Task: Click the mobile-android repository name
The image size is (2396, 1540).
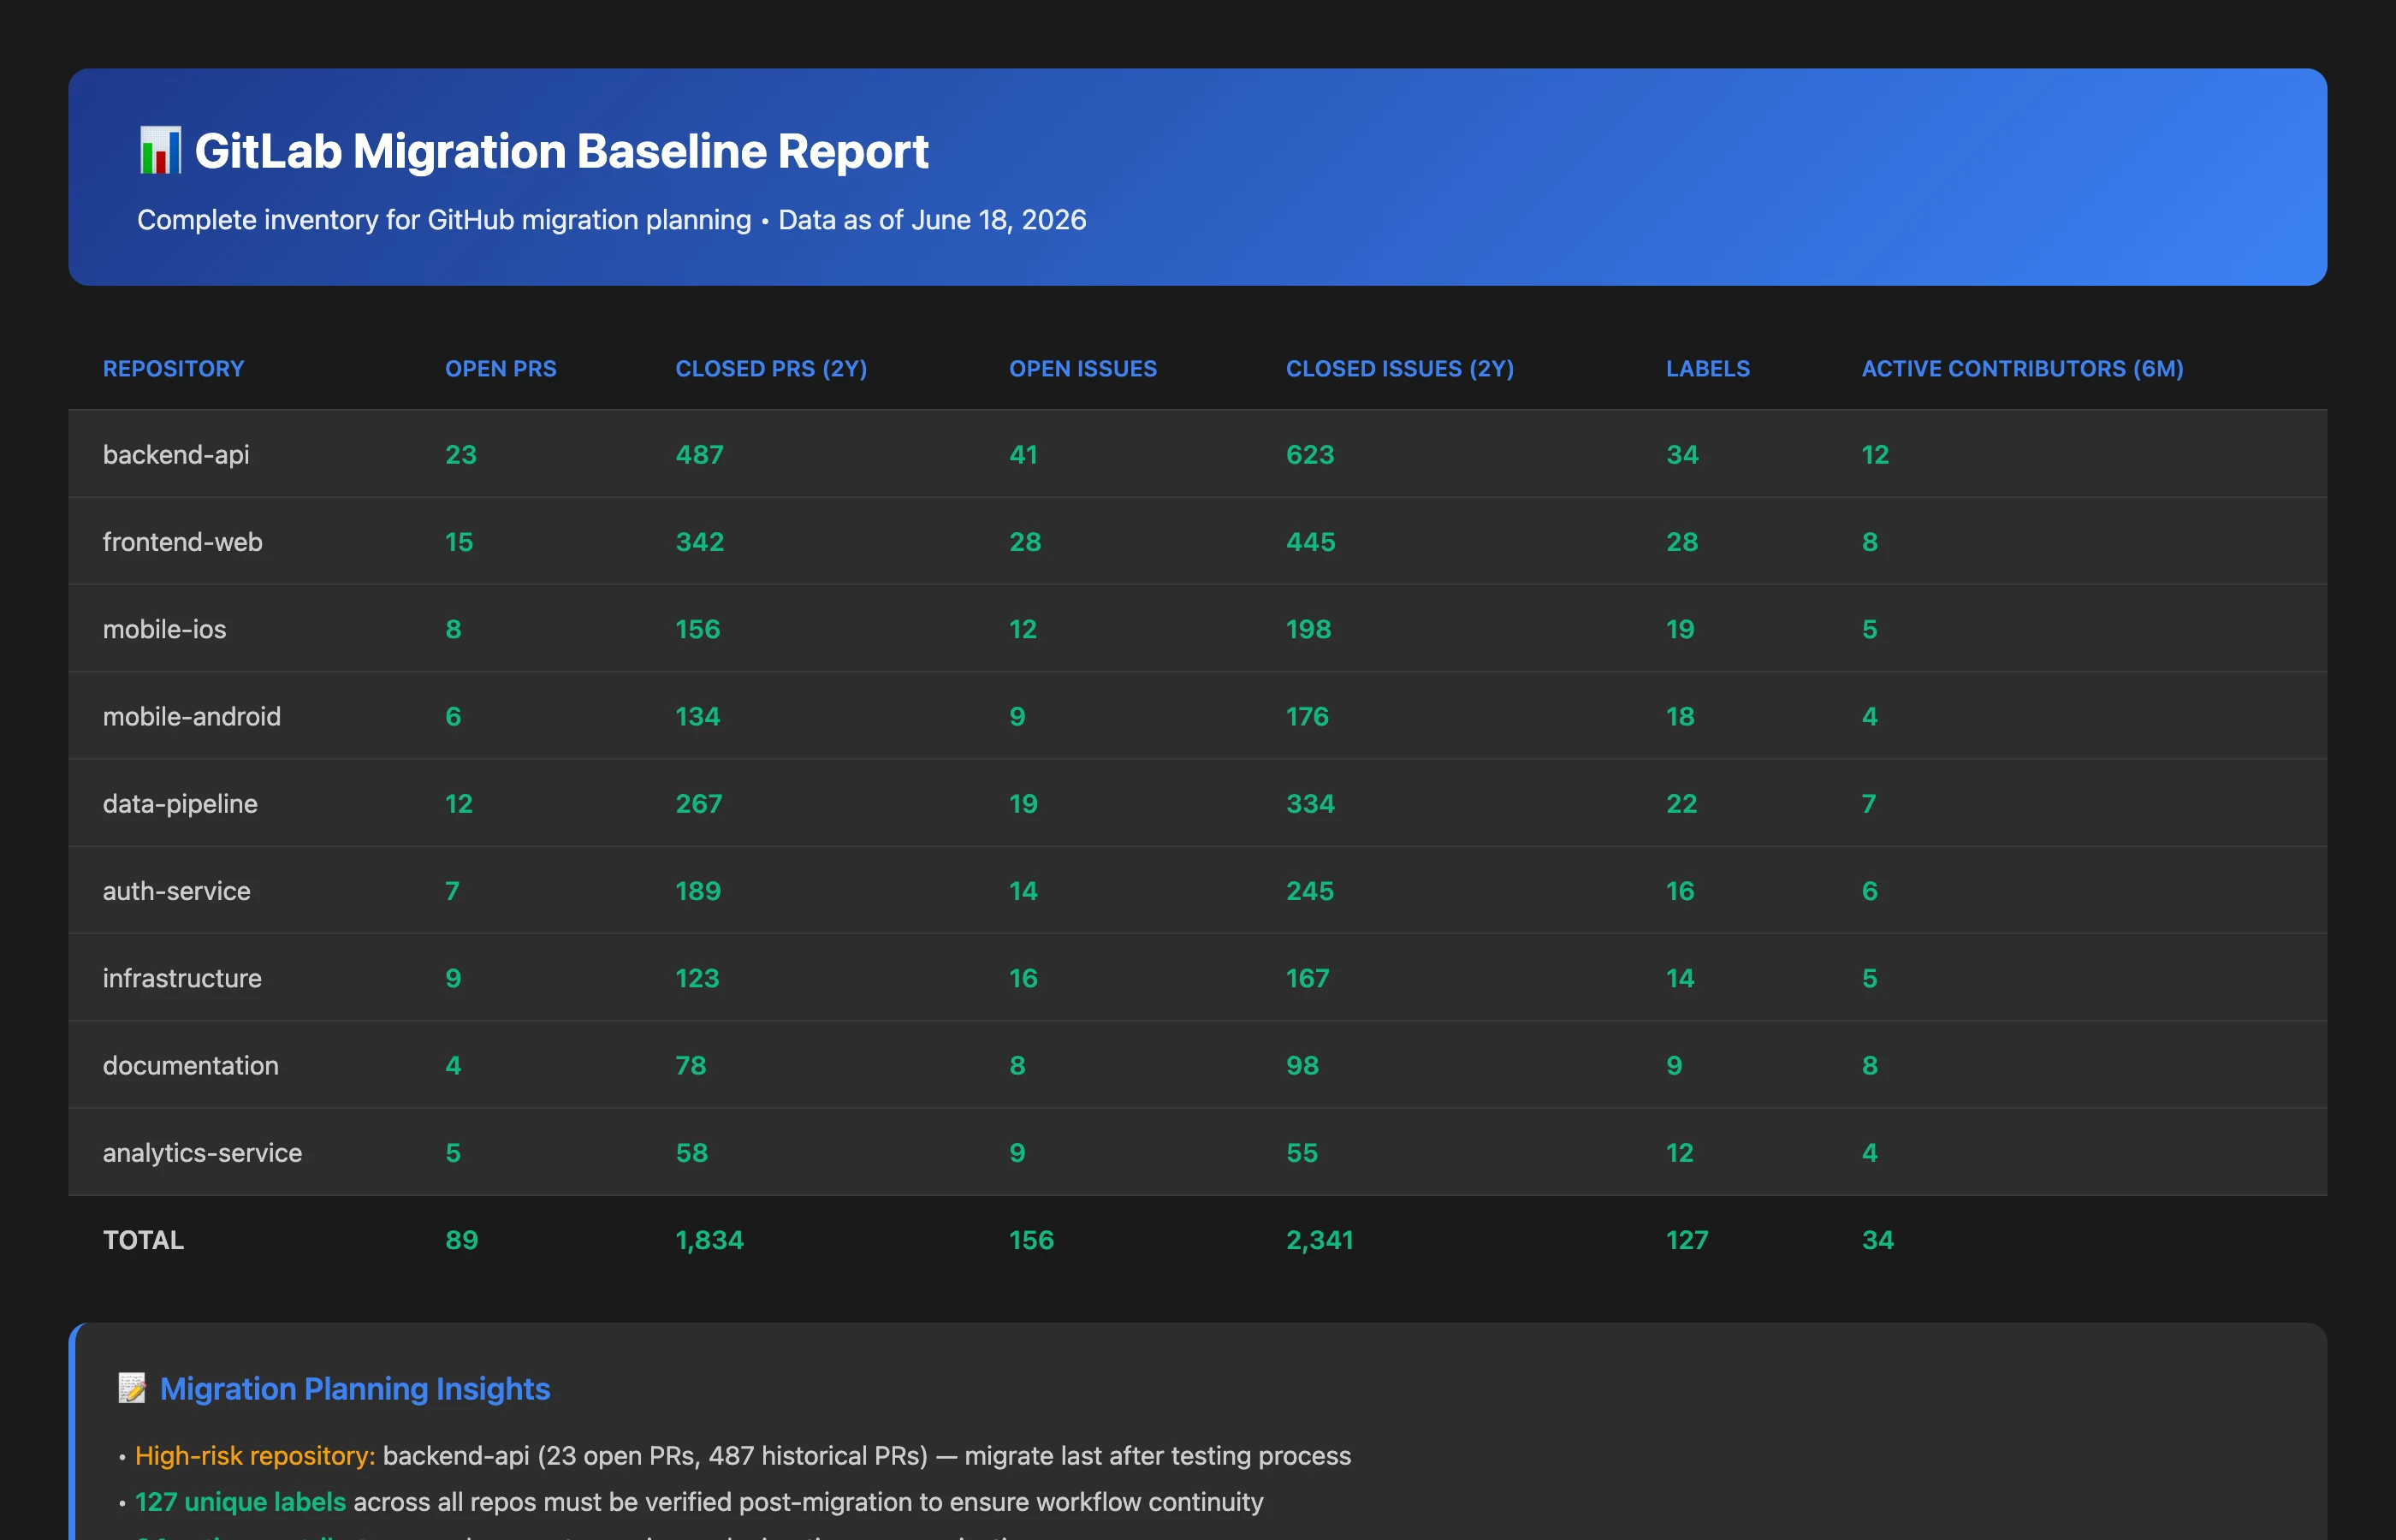Action: [x=191, y=716]
